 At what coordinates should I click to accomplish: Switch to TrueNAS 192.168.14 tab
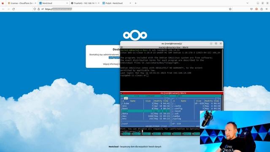pos(85,3)
